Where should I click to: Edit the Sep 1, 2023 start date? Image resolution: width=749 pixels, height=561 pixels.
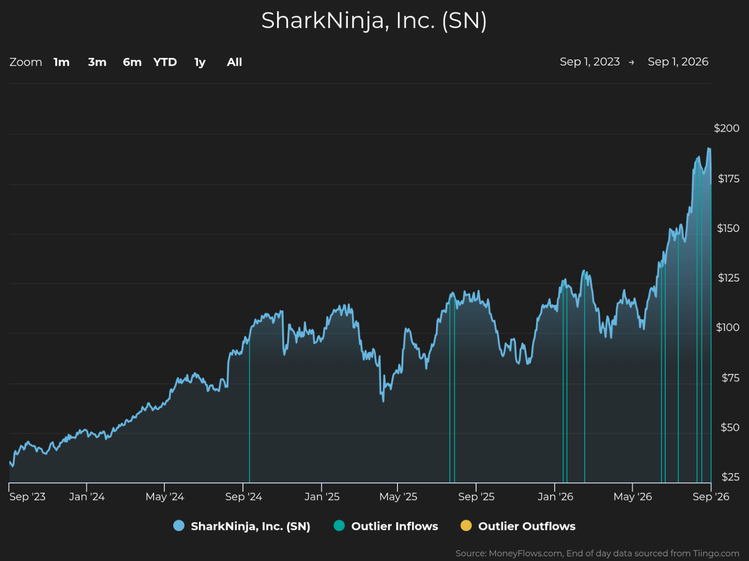[590, 61]
